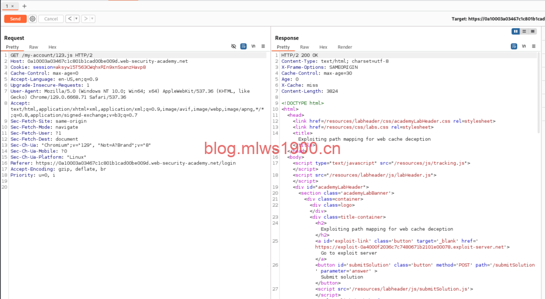
Task: Go forward to next request arrow
Action: [86, 19]
